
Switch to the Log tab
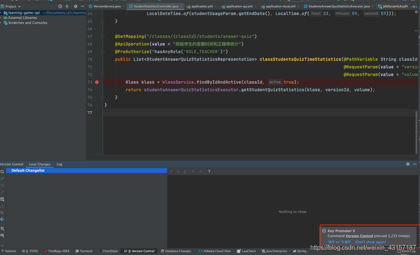(x=59, y=164)
